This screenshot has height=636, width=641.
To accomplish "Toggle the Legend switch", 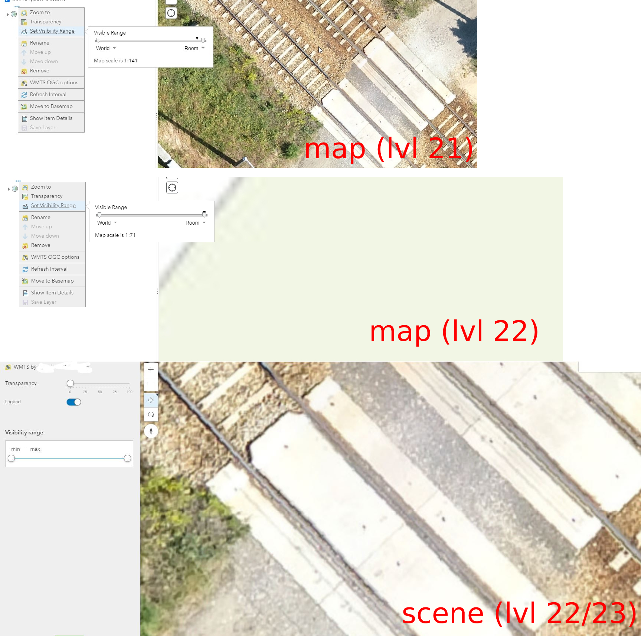I will point(74,402).
